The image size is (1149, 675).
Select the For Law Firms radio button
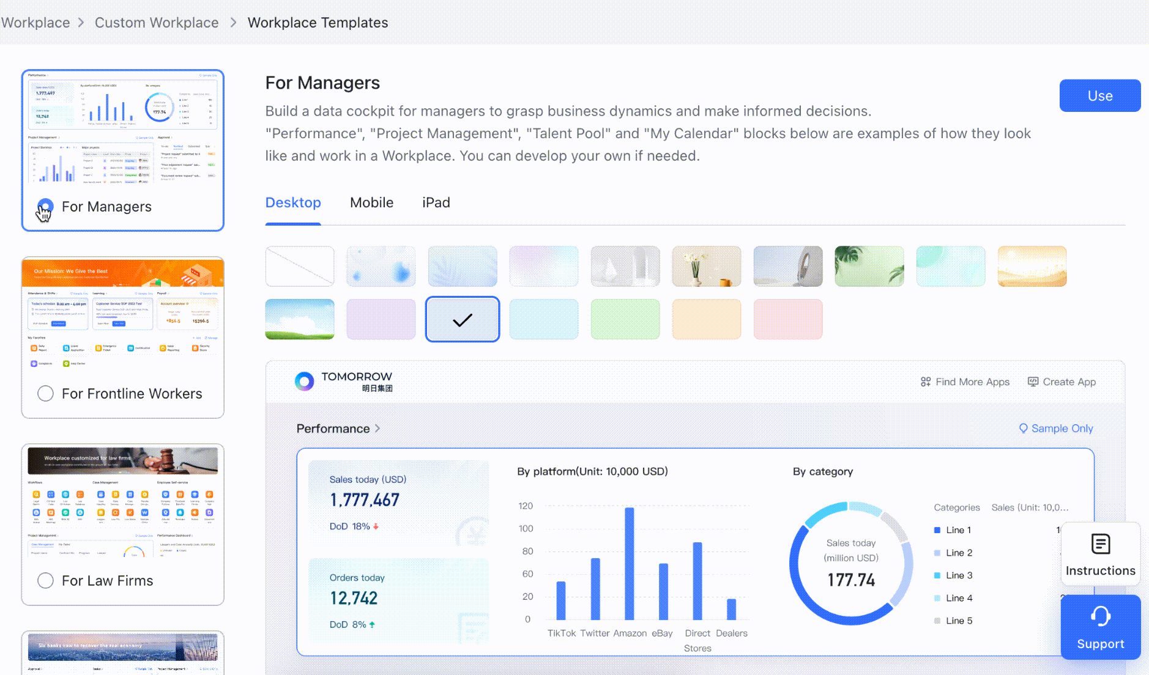click(x=45, y=580)
